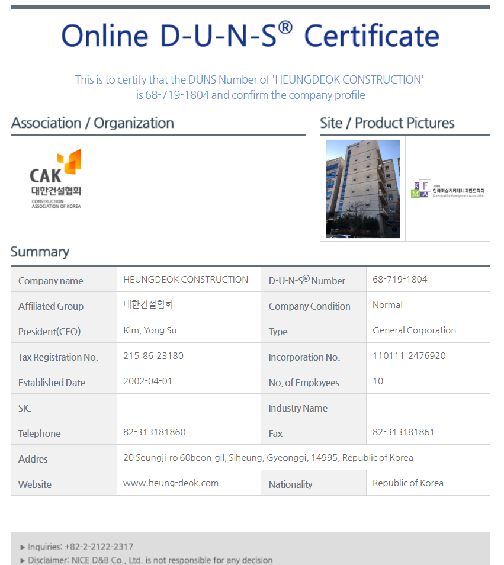Image resolution: width=504 pixels, height=565 pixels.
Task: Click the Company name label cell
Action: (x=64, y=280)
